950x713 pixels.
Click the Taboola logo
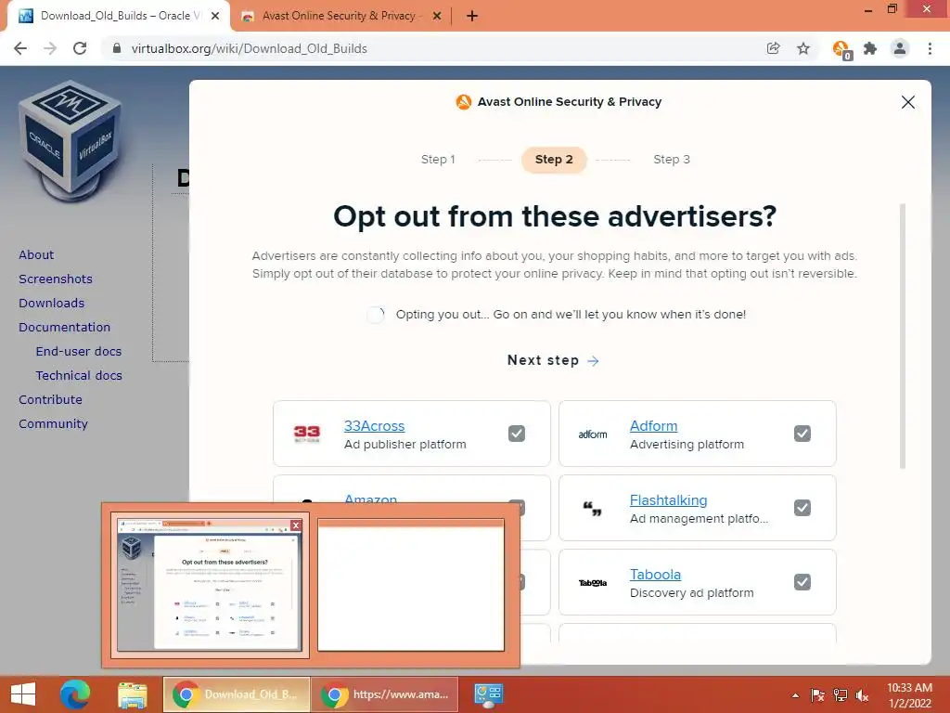pos(593,583)
